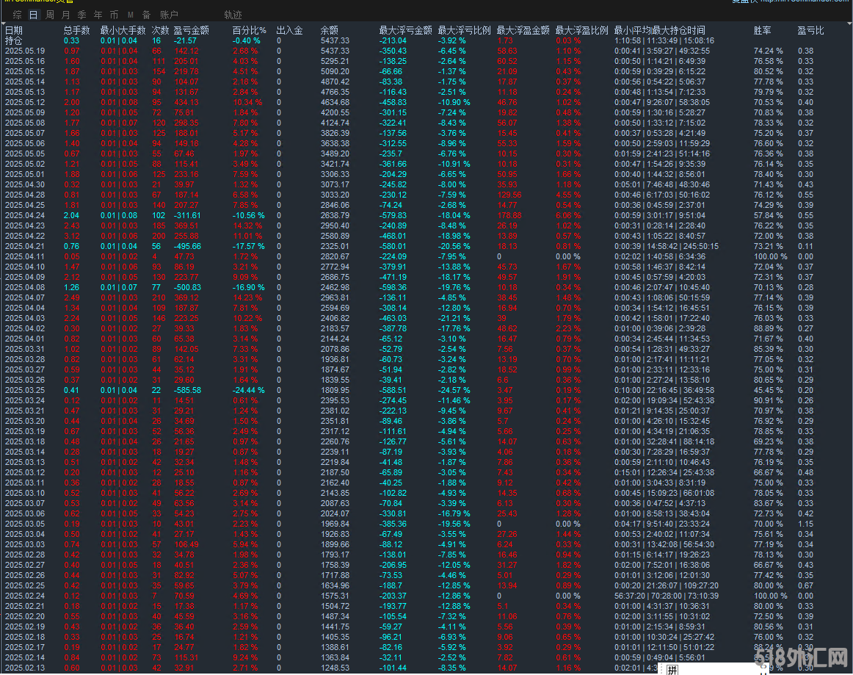Select the 持仓 row label
Image resolution: width=853 pixels, height=675 pixels.
(x=14, y=41)
